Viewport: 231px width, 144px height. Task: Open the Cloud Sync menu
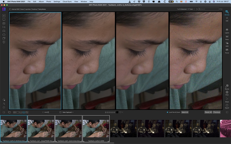pyautogui.click(x=67, y=2)
